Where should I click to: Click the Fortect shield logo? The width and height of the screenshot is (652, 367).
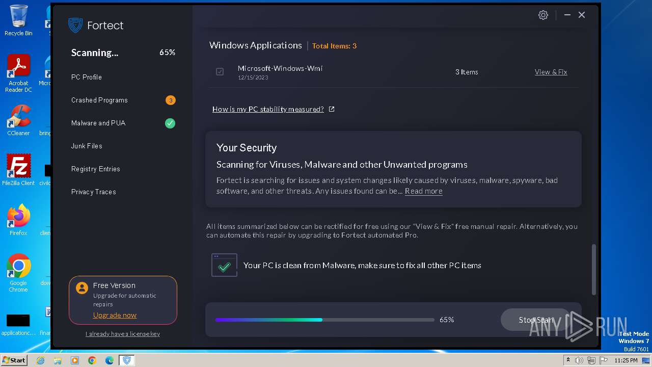pos(75,25)
